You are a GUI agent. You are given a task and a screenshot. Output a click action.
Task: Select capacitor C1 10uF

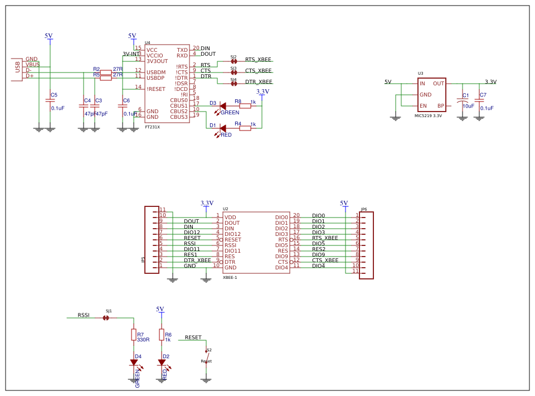(x=463, y=100)
